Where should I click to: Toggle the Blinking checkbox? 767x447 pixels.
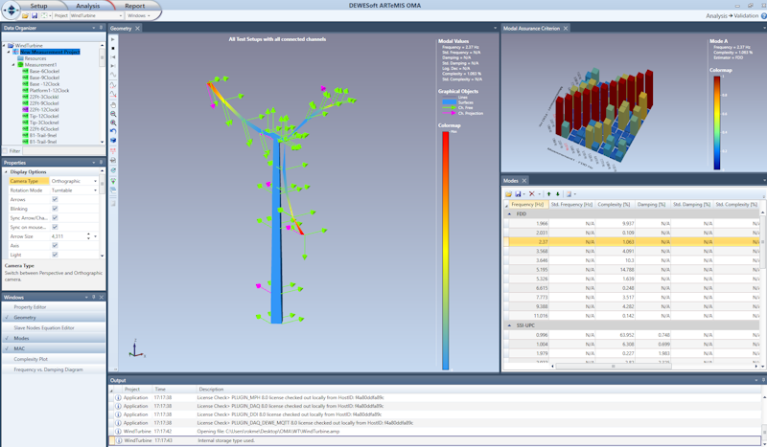click(x=55, y=209)
